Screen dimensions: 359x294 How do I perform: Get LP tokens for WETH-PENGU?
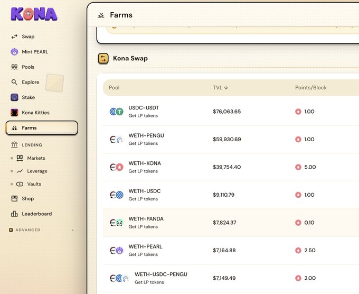(x=143, y=143)
